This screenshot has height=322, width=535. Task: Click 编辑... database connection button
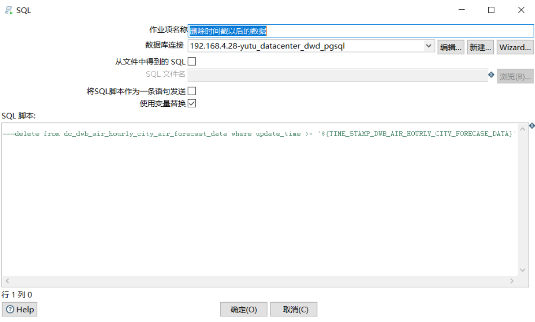(x=451, y=48)
